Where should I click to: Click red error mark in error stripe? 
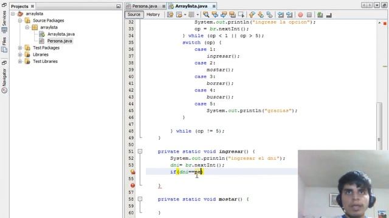coord(385,24)
